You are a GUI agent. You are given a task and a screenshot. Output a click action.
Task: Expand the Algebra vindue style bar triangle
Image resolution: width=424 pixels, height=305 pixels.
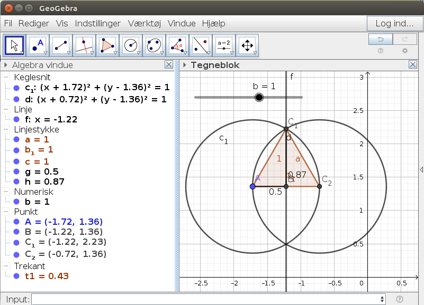coord(5,65)
